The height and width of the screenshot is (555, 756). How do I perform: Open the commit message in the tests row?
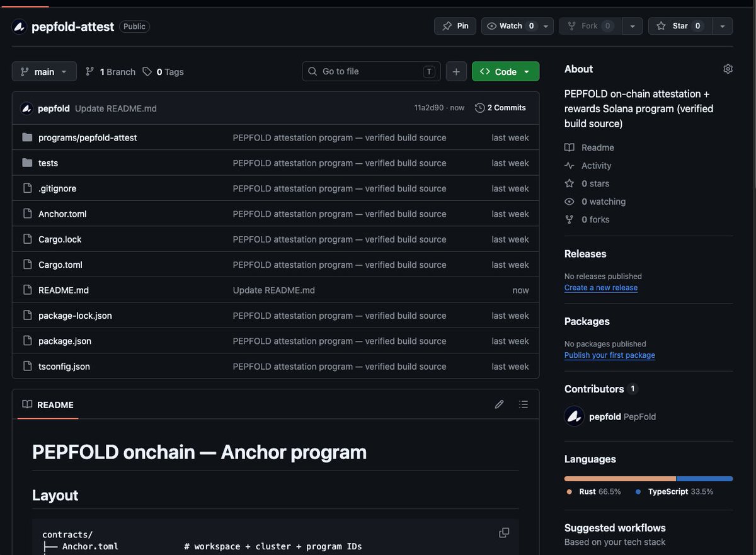(x=340, y=163)
